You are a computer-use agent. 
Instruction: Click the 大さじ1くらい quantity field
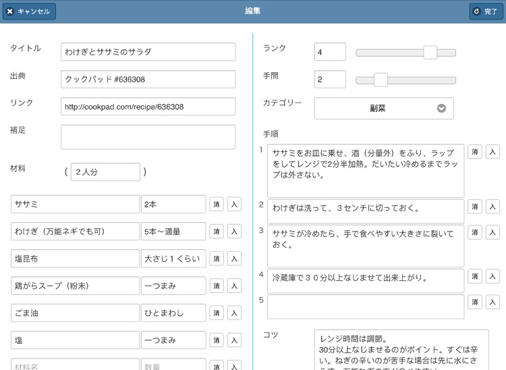pyautogui.click(x=173, y=259)
